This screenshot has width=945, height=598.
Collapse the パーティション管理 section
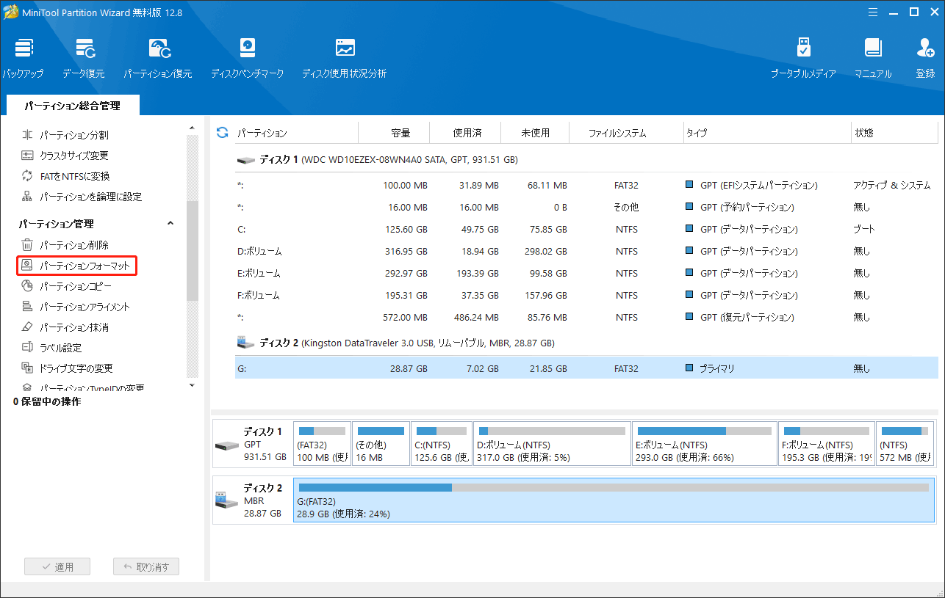coord(170,224)
